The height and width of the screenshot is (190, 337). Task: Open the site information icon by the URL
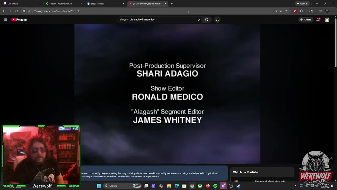point(24,11)
